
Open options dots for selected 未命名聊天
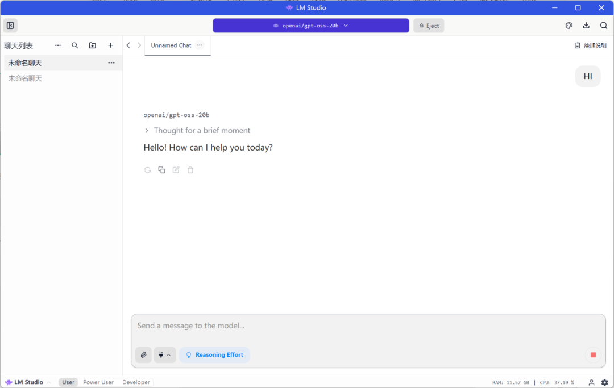(x=111, y=62)
